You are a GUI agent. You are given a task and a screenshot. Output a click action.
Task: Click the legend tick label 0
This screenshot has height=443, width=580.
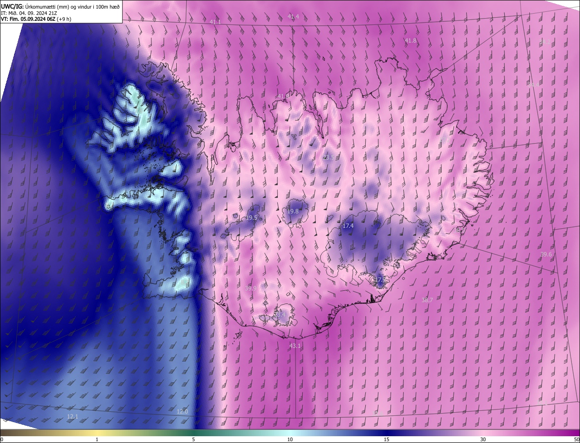2,440
